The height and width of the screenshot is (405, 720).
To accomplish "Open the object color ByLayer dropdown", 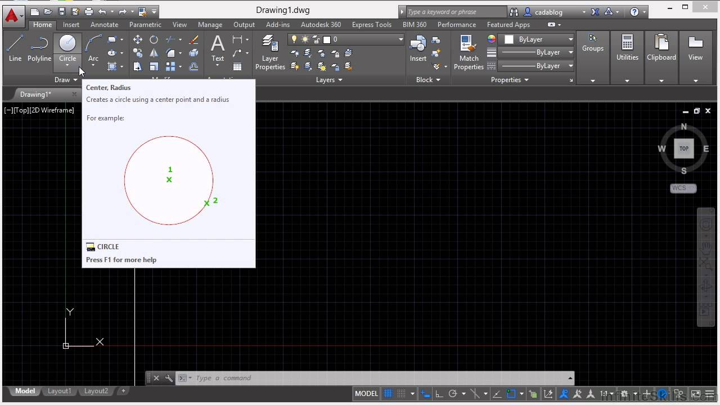I will 570,39.
